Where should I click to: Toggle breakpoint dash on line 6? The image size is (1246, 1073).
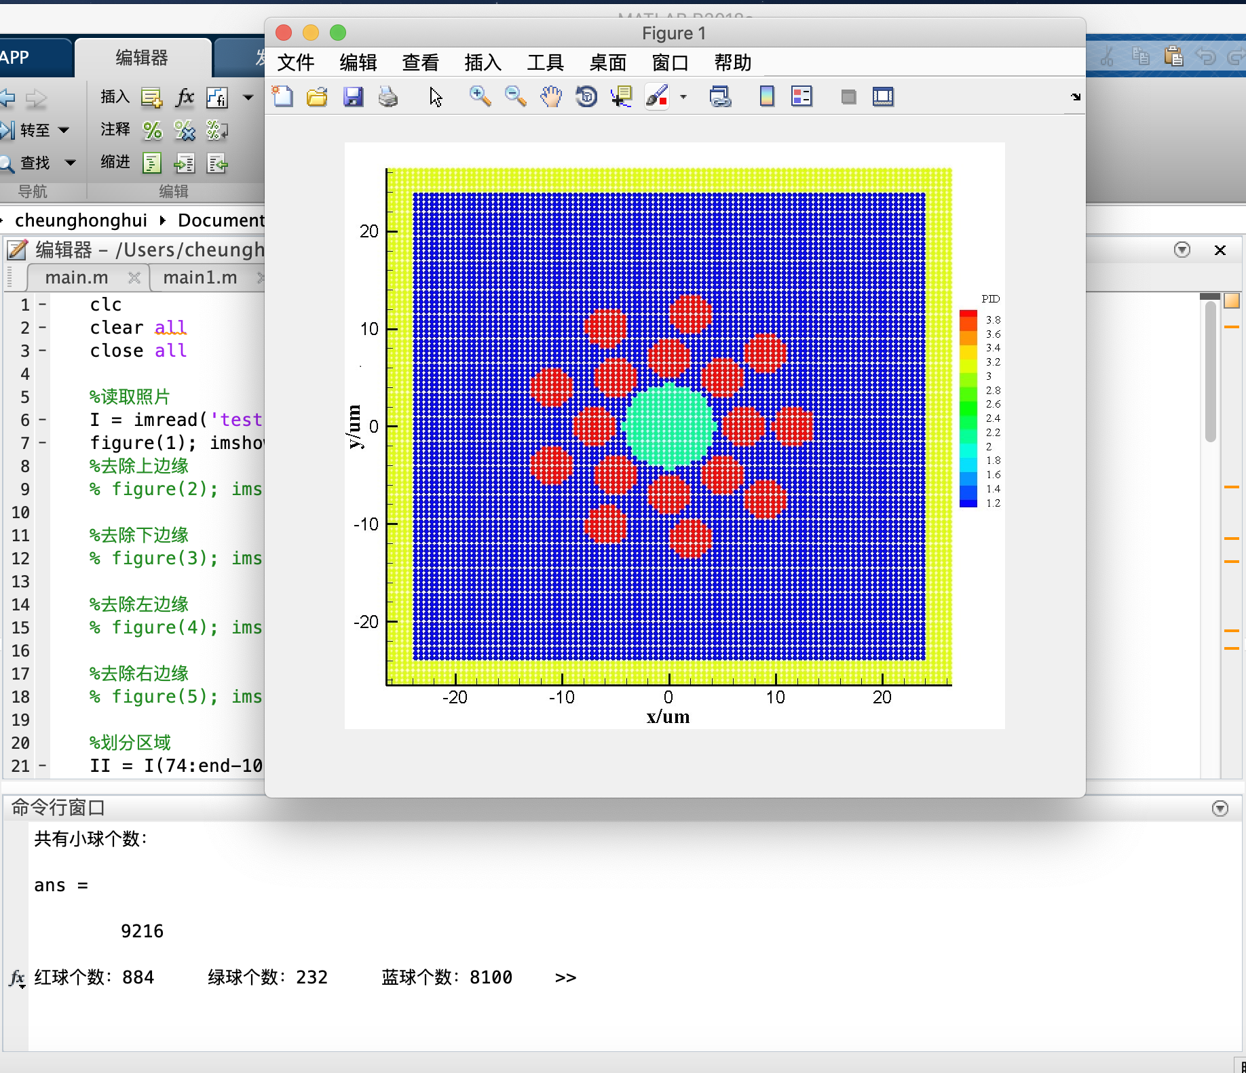[x=42, y=420]
